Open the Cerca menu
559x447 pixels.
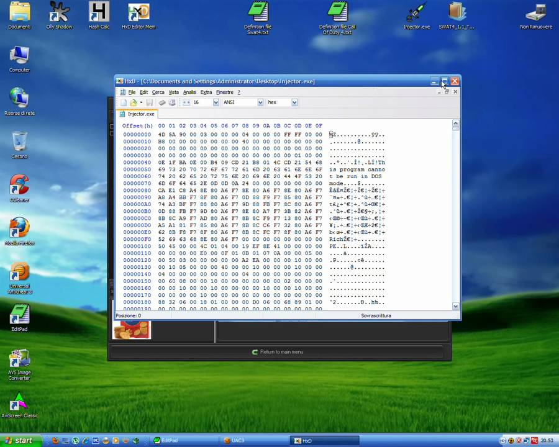point(158,93)
